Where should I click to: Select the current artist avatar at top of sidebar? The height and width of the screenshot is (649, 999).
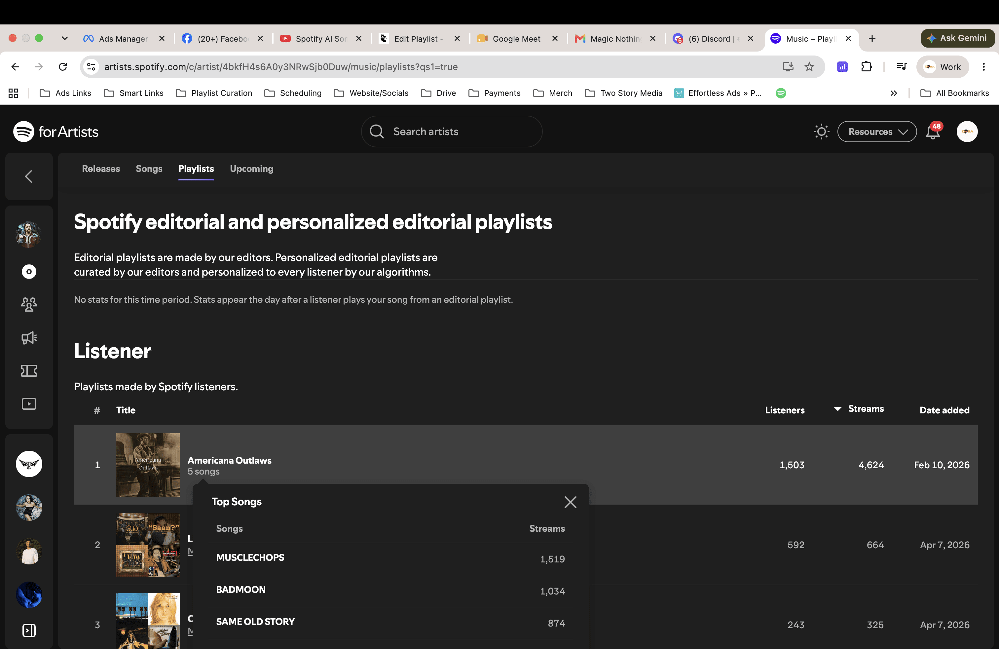click(28, 234)
